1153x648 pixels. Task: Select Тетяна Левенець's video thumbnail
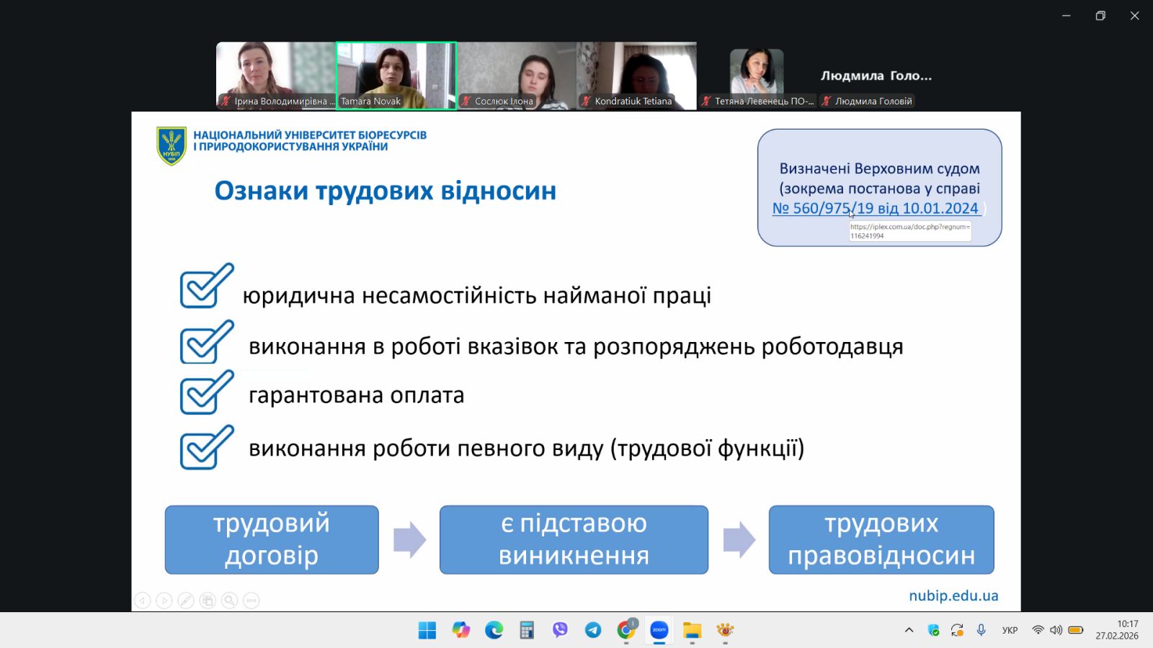click(757, 76)
